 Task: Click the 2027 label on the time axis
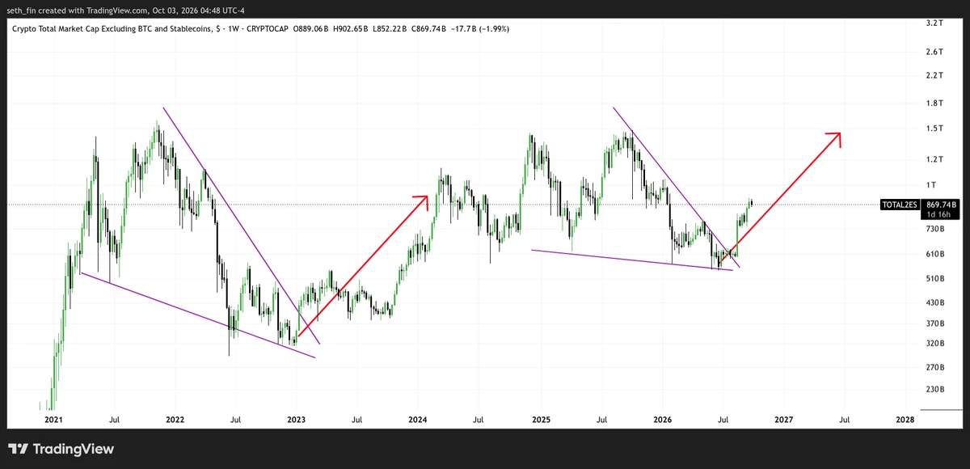pos(783,420)
